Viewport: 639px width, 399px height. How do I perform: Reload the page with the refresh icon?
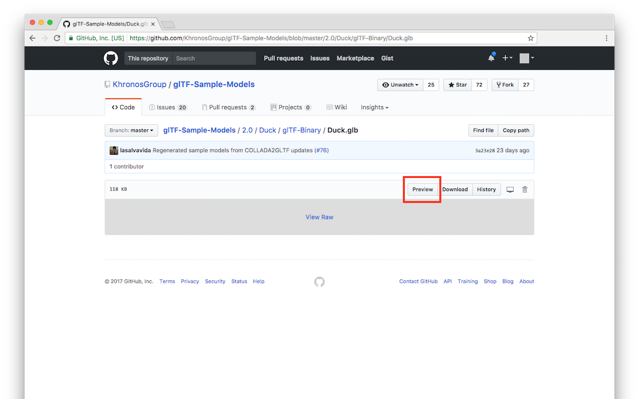pyautogui.click(x=56, y=38)
